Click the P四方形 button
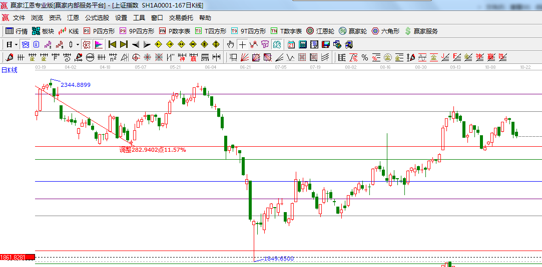This screenshot has height=267, width=542. 99,31
